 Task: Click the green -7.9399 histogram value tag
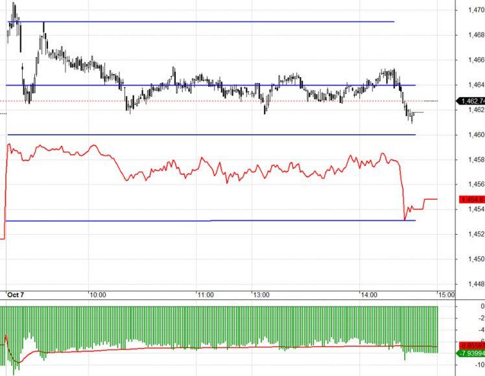(471, 353)
